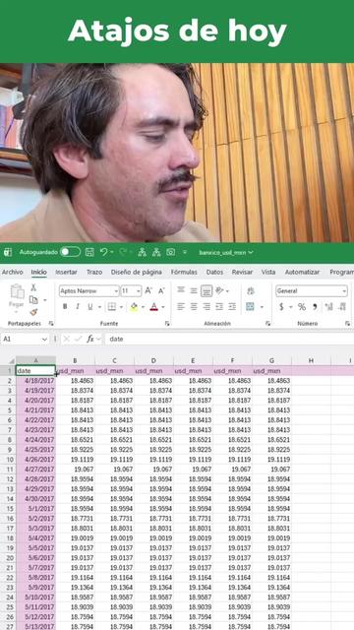Click the Undo arrow icon

click(x=104, y=252)
